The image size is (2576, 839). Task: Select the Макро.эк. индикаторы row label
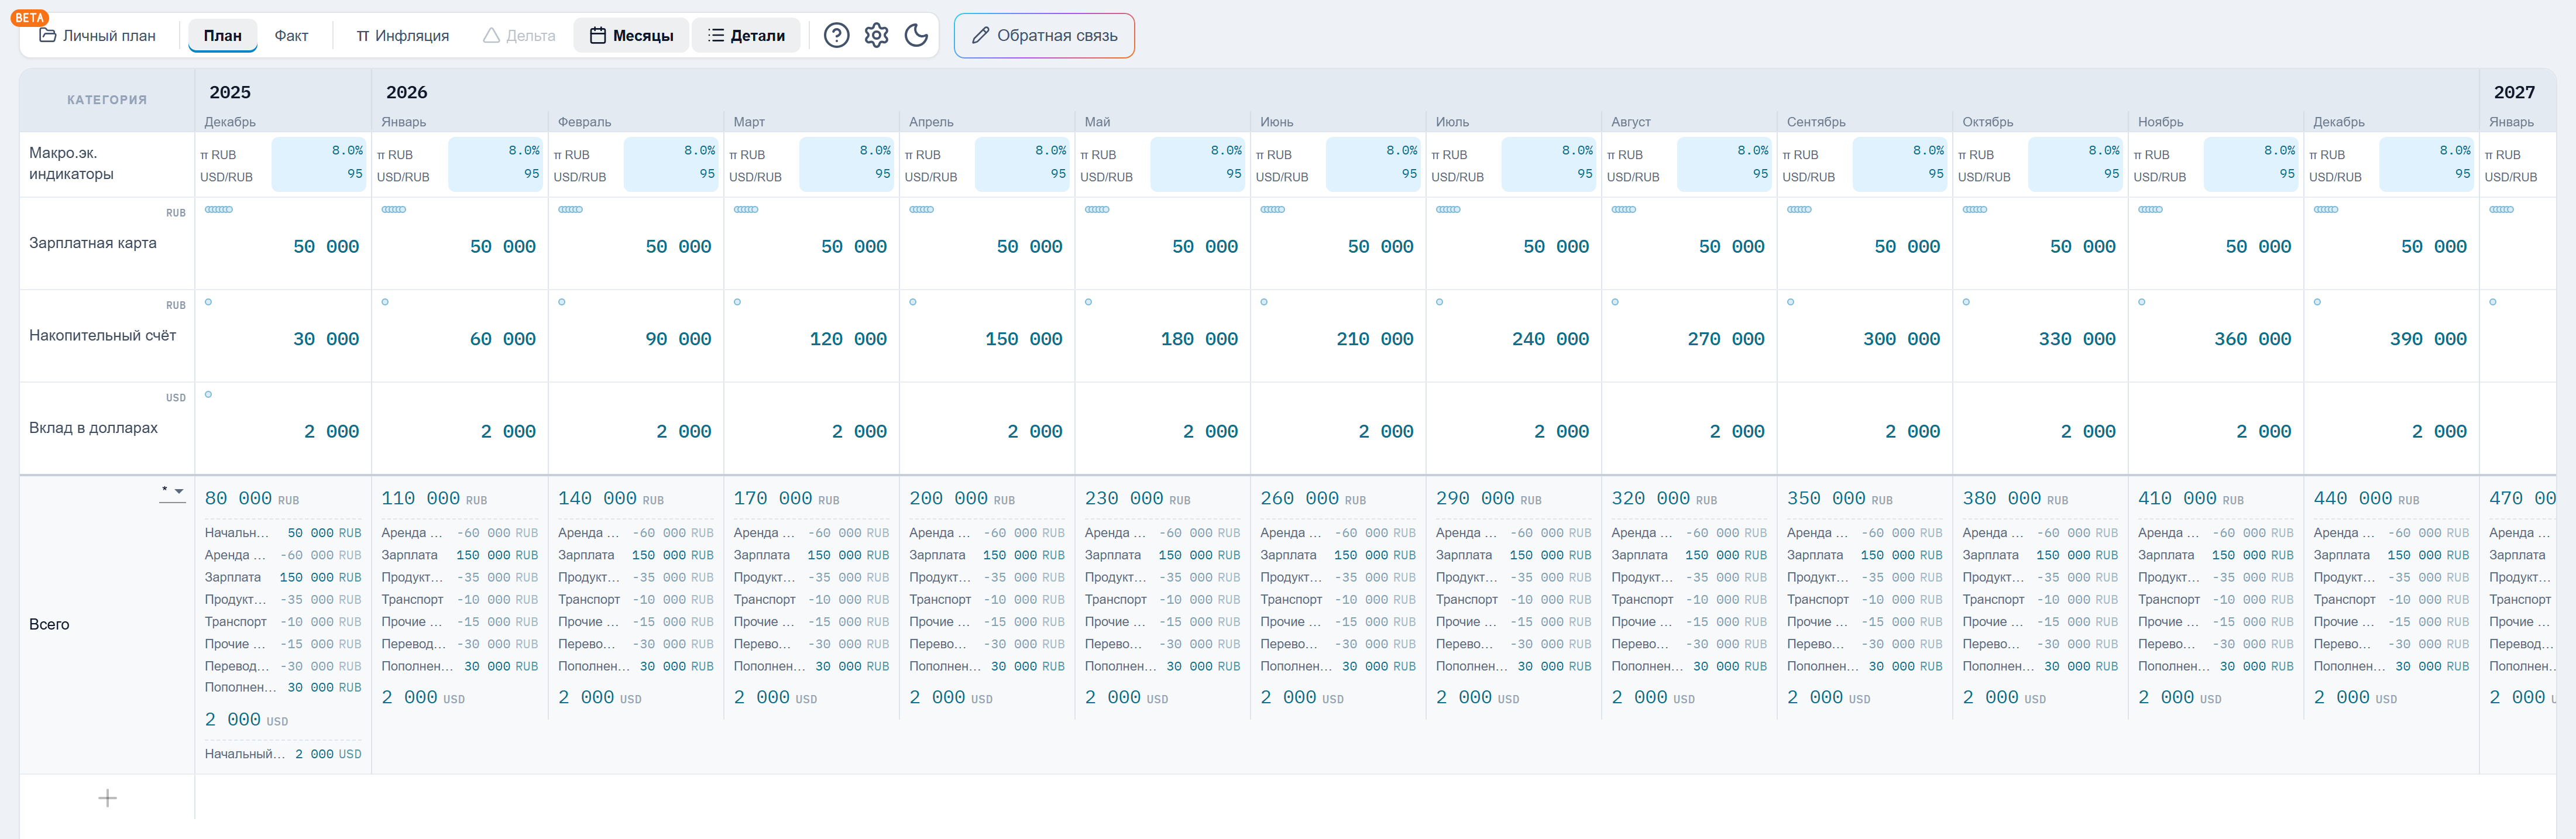point(71,164)
